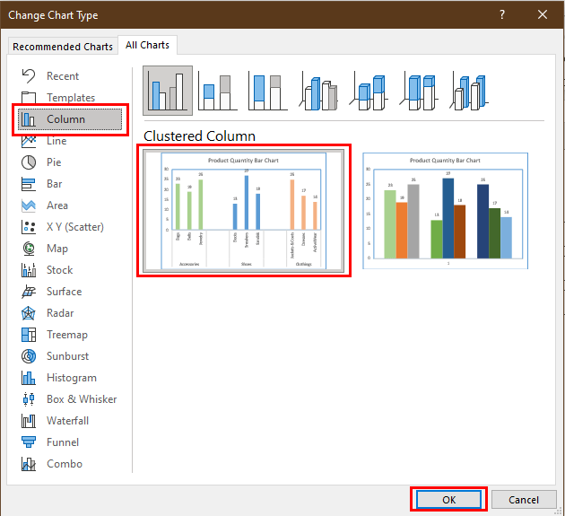Close the Change Chart Type dialog
Screen dimensions: 565x516
543,14
